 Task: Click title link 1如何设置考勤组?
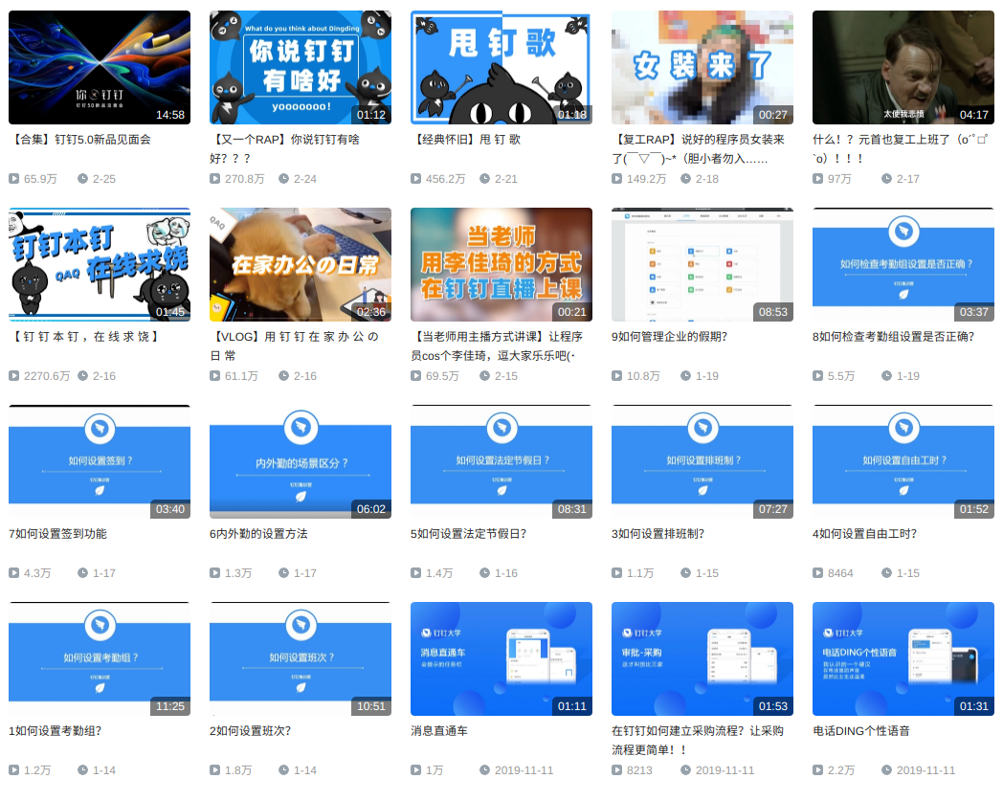pos(55,730)
